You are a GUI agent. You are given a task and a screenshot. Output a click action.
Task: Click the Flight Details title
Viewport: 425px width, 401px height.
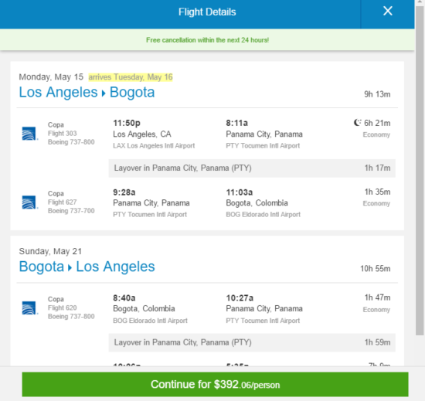pyautogui.click(x=207, y=12)
